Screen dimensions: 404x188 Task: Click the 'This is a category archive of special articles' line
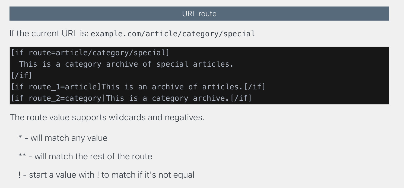coord(126,64)
